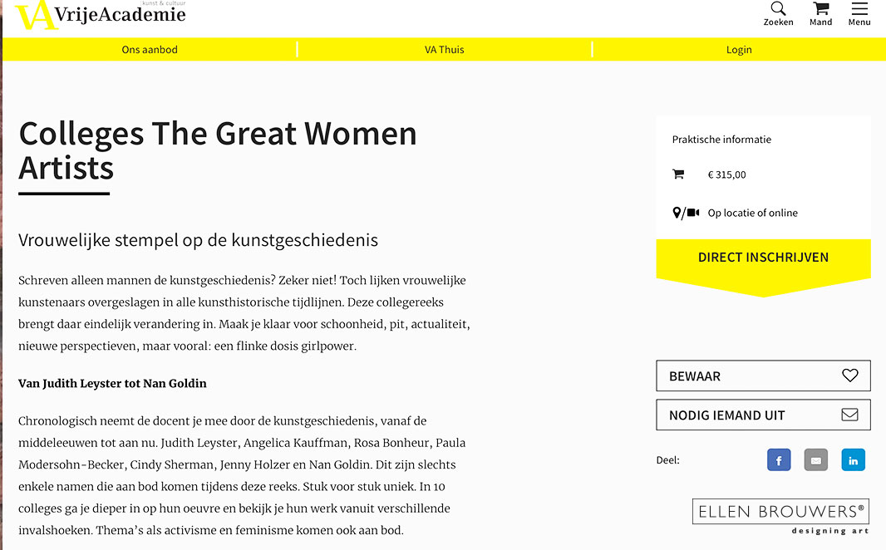
Task: Click the Vrije Academie logo
Action: click(100, 14)
